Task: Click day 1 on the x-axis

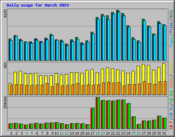Action: click(11, 133)
